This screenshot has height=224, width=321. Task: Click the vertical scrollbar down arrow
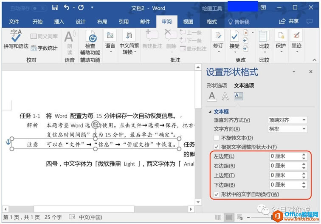click(x=198, y=202)
